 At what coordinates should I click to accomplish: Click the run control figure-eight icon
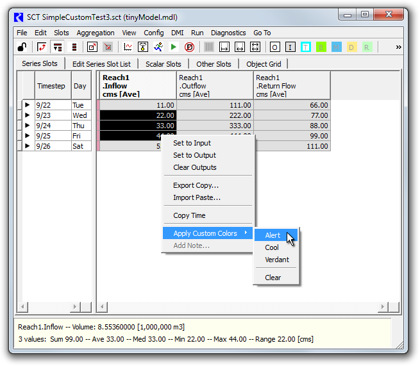coord(143,47)
